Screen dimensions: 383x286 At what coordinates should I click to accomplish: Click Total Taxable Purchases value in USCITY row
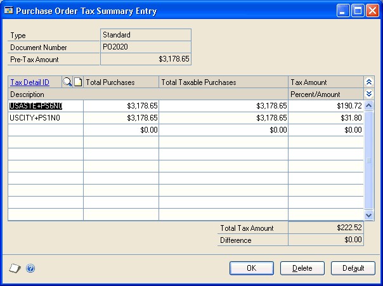[223, 118]
